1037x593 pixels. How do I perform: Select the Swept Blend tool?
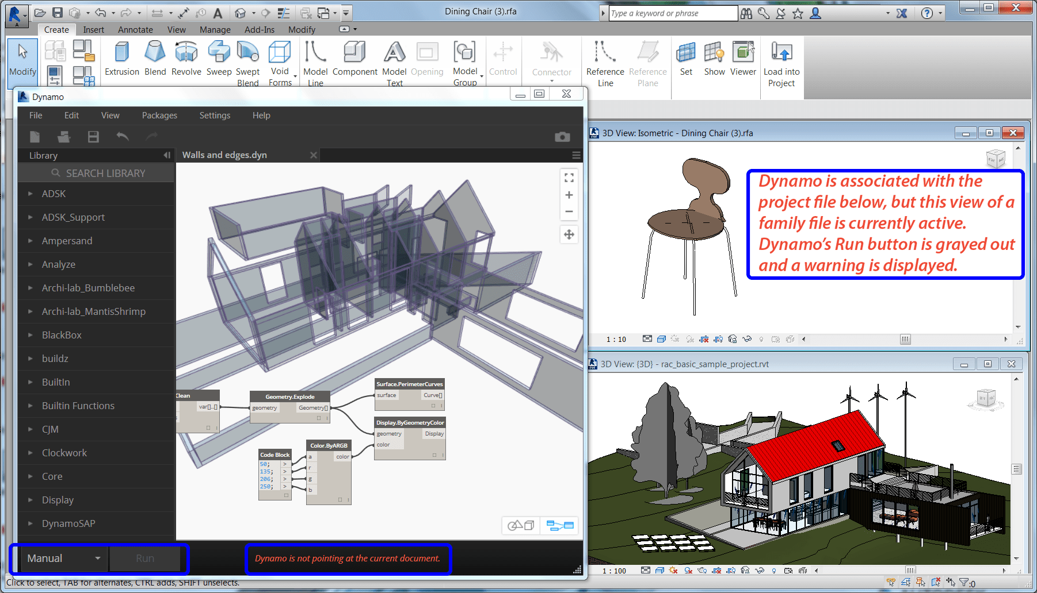(248, 63)
